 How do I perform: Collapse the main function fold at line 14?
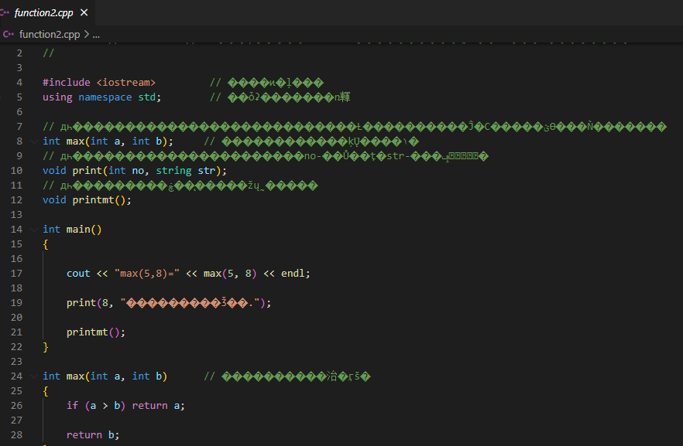34,230
